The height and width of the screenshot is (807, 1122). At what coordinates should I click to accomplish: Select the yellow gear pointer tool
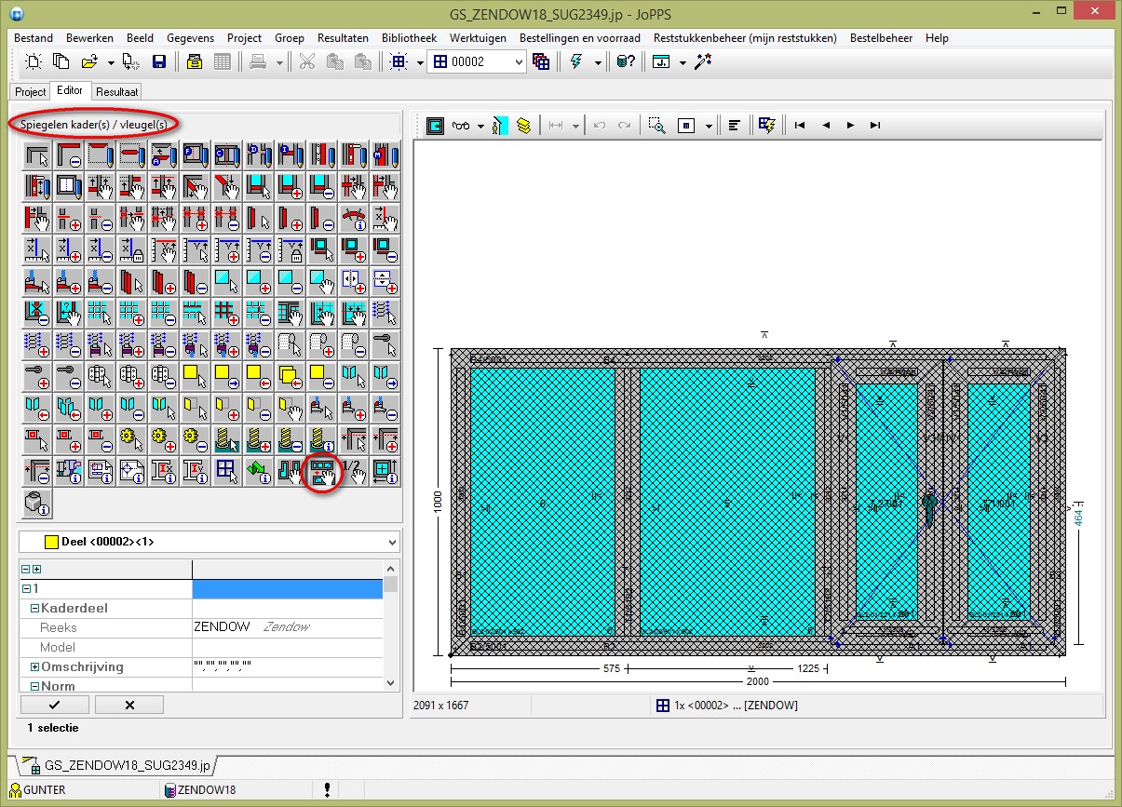coord(132,439)
